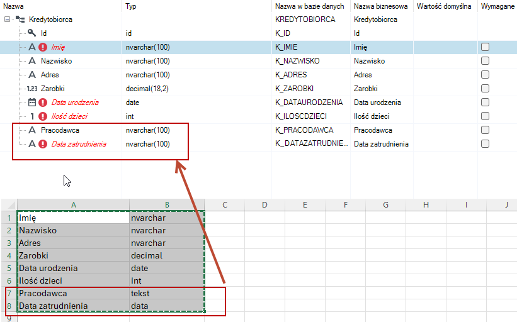Select the Nazwisko attribute row
This screenshot has height=322, width=517.
pos(258,61)
